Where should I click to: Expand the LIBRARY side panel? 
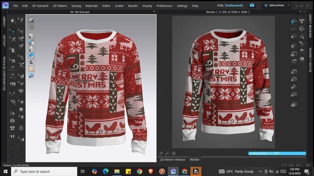coord(4,22)
